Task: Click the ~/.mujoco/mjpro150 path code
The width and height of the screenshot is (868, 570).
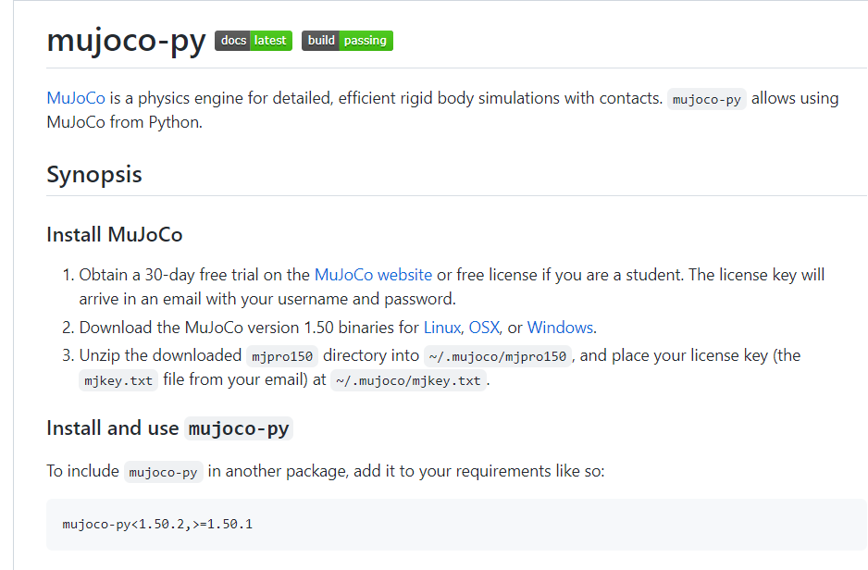Action: pyautogui.click(x=498, y=356)
